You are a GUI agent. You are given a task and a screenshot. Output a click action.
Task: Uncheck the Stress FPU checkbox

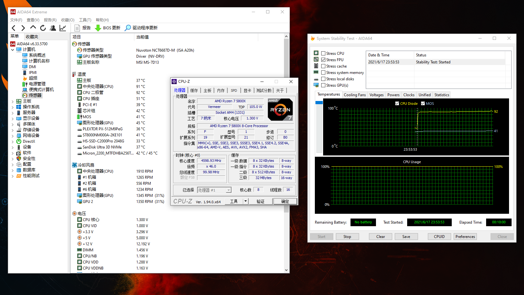point(323,60)
